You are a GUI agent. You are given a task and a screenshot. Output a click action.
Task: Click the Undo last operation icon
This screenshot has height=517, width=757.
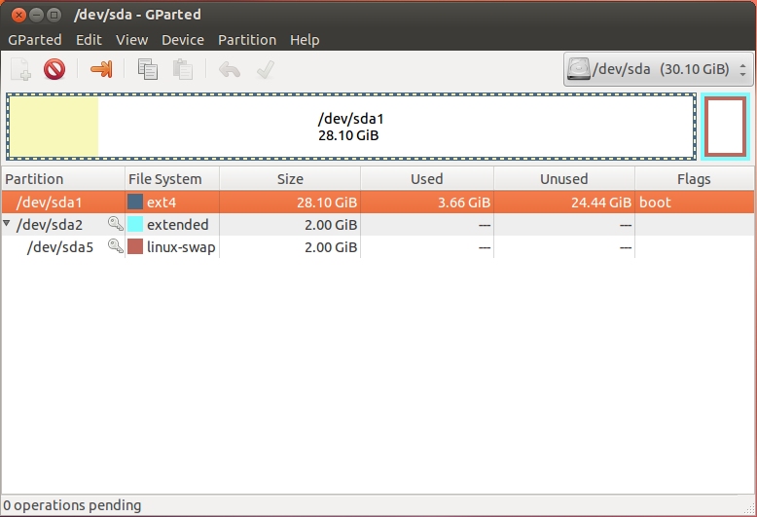point(230,69)
